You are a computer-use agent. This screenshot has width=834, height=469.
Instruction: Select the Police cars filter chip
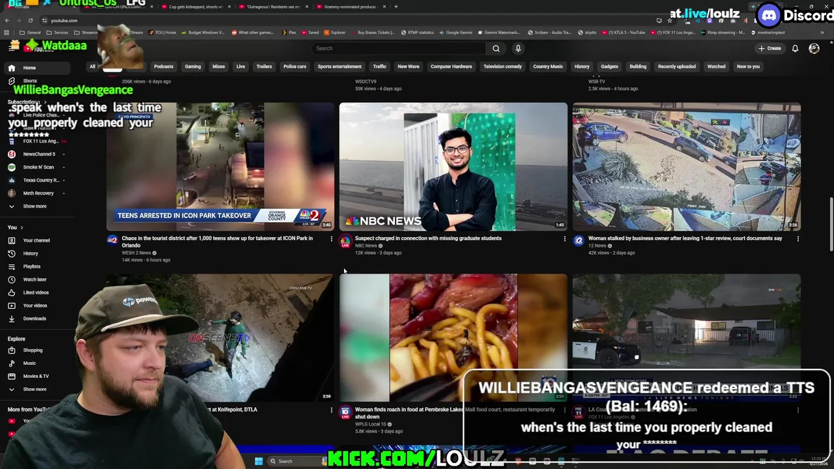pos(295,66)
